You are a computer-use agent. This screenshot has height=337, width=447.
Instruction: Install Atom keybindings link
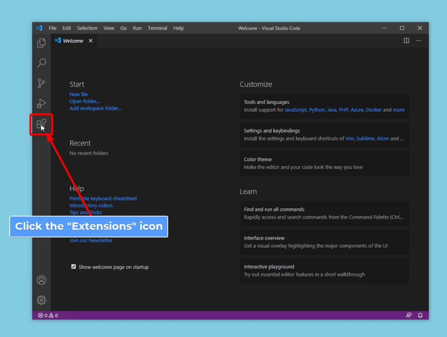tap(383, 138)
